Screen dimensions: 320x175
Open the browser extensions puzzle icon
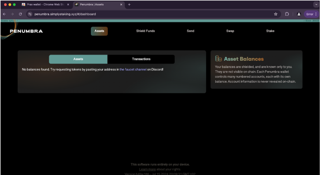click(287, 14)
